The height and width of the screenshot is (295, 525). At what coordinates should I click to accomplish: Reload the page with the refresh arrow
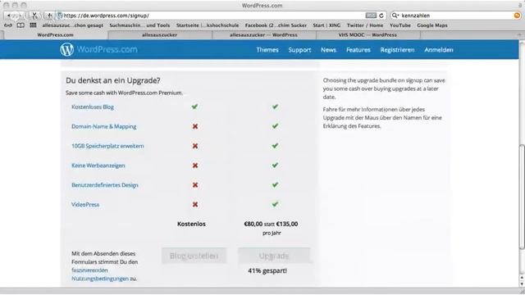(x=381, y=16)
